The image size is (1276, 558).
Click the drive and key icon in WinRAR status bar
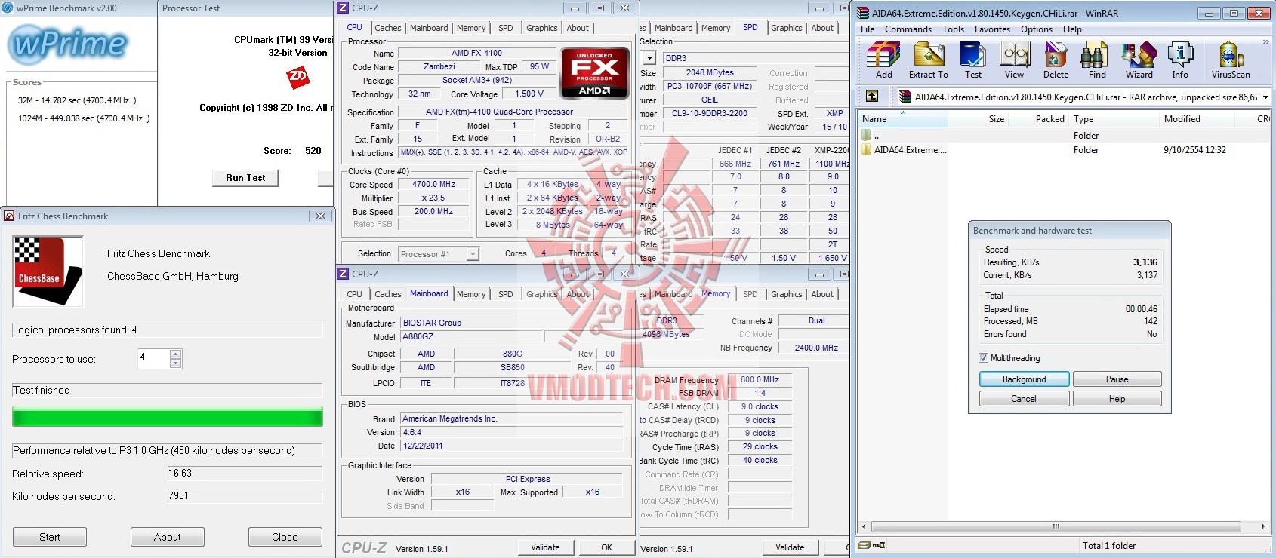871,545
